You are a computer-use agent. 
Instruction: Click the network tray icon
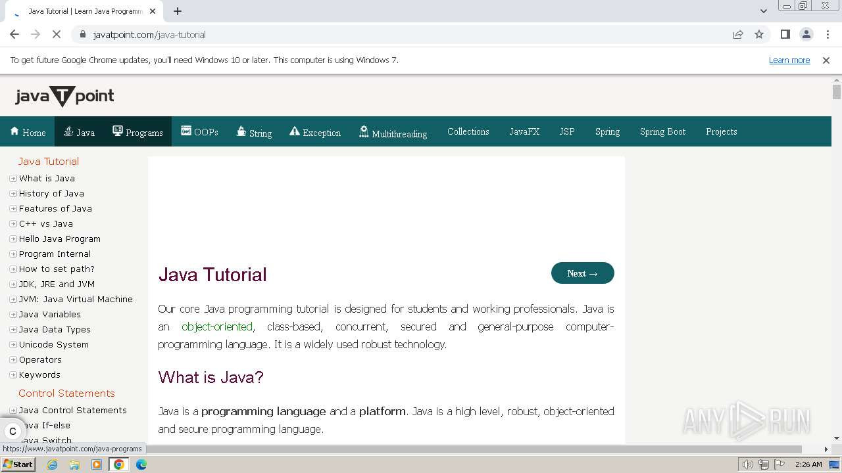[x=764, y=464]
